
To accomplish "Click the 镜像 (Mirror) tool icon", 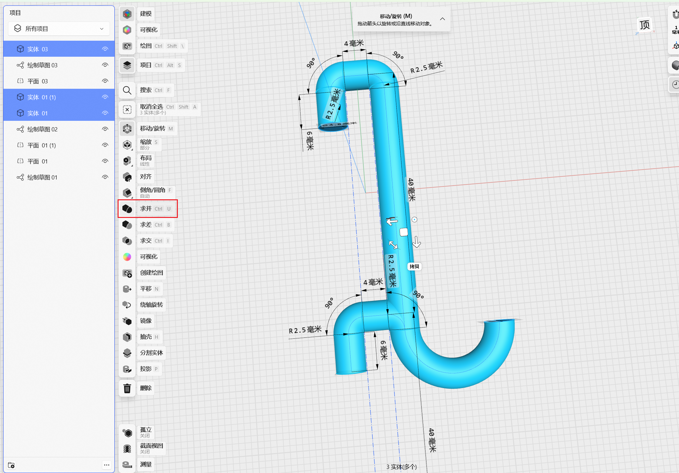I will (127, 321).
